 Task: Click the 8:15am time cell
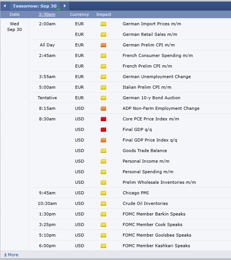(x=47, y=108)
